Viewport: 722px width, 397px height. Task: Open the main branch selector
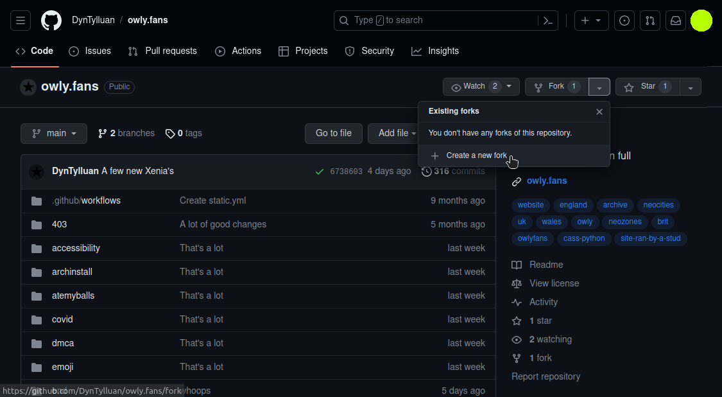tap(54, 134)
